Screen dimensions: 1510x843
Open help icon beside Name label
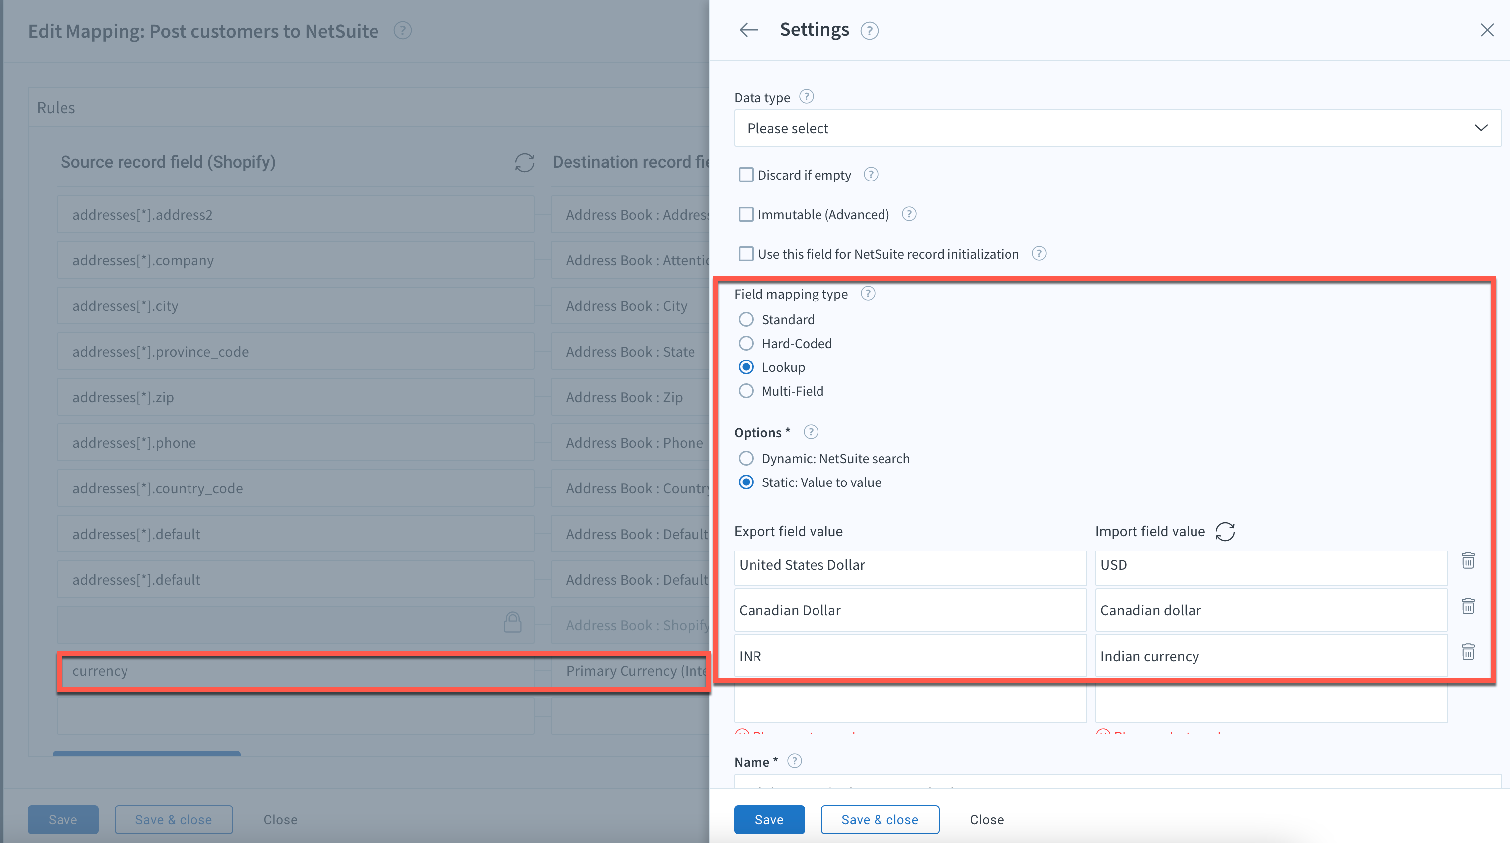pos(794,761)
